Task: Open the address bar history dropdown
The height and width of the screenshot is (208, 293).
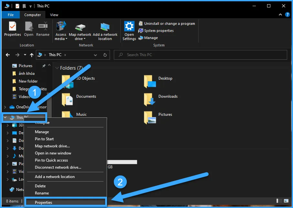Action: coord(95,55)
